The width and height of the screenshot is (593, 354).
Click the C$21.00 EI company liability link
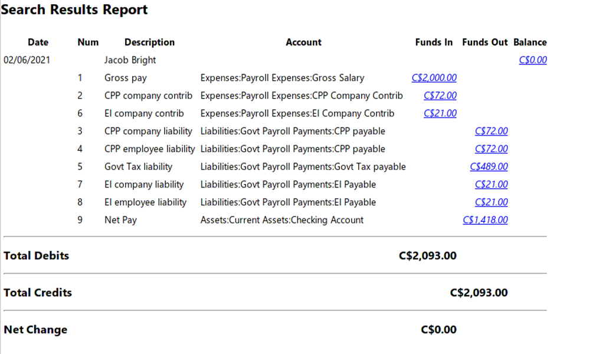(491, 185)
